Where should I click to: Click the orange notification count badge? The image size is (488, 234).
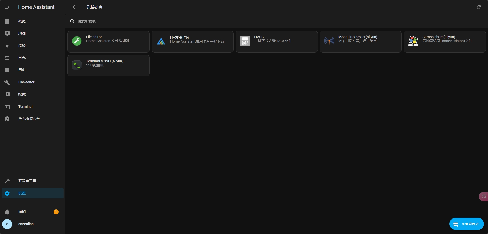56,212
